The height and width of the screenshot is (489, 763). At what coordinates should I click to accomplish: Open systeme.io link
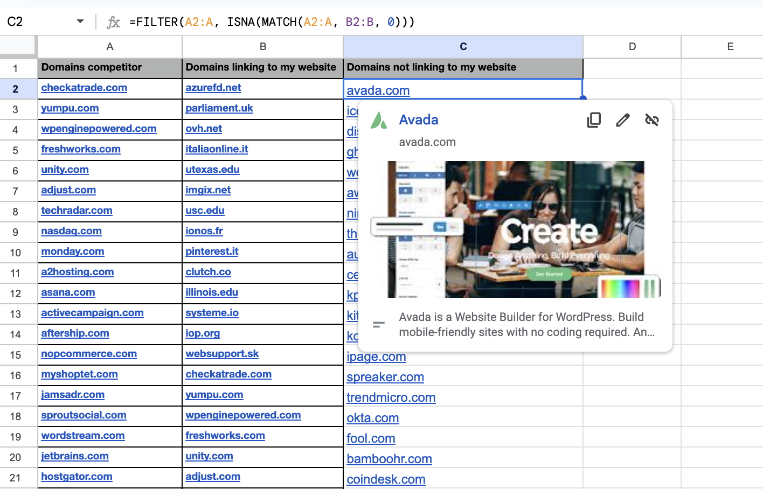(x=212, y=313)
